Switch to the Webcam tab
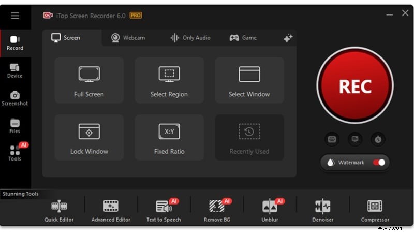414x233 pixels. pyautogui.click(x=128, y=38)
